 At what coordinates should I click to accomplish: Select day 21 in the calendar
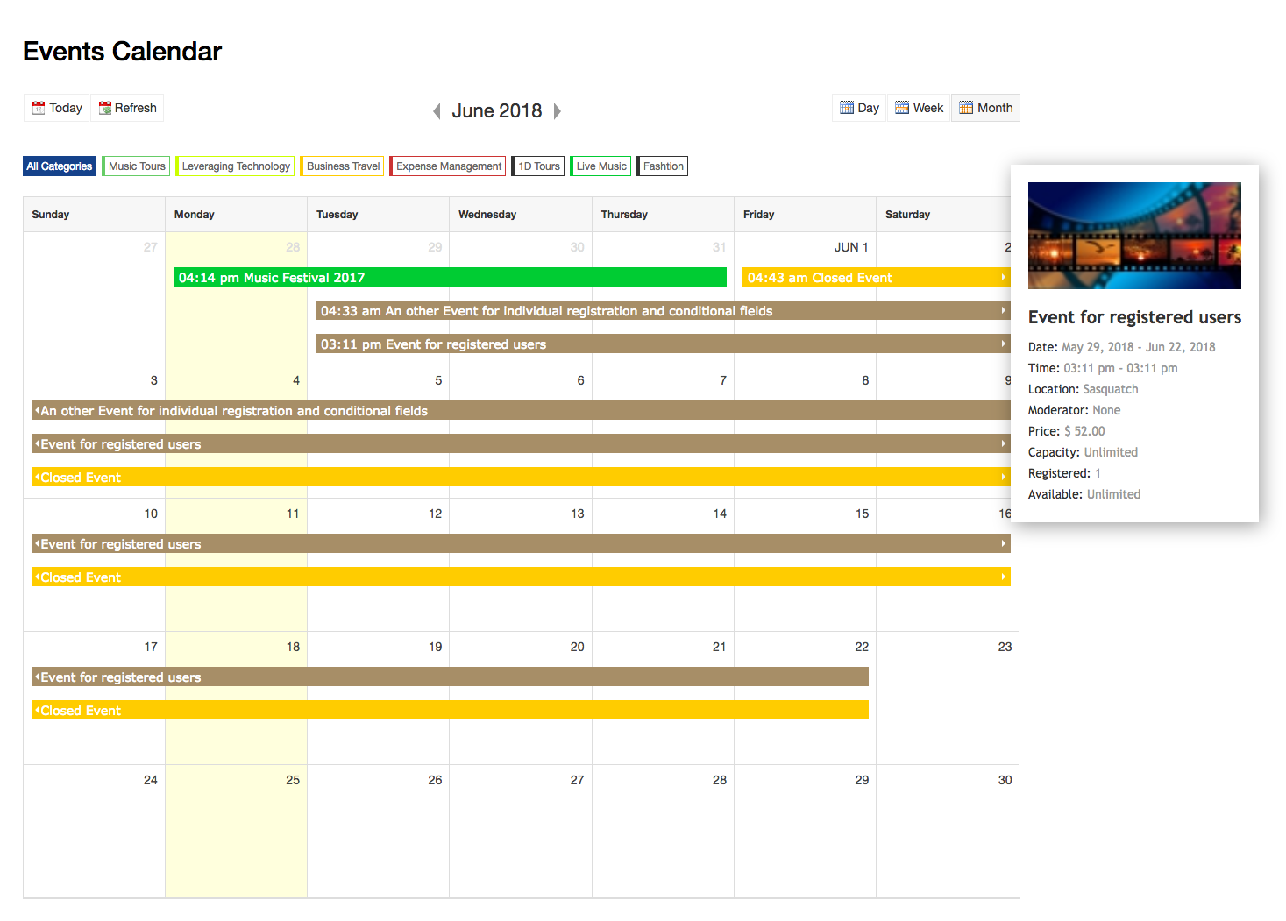pos(719,647)
